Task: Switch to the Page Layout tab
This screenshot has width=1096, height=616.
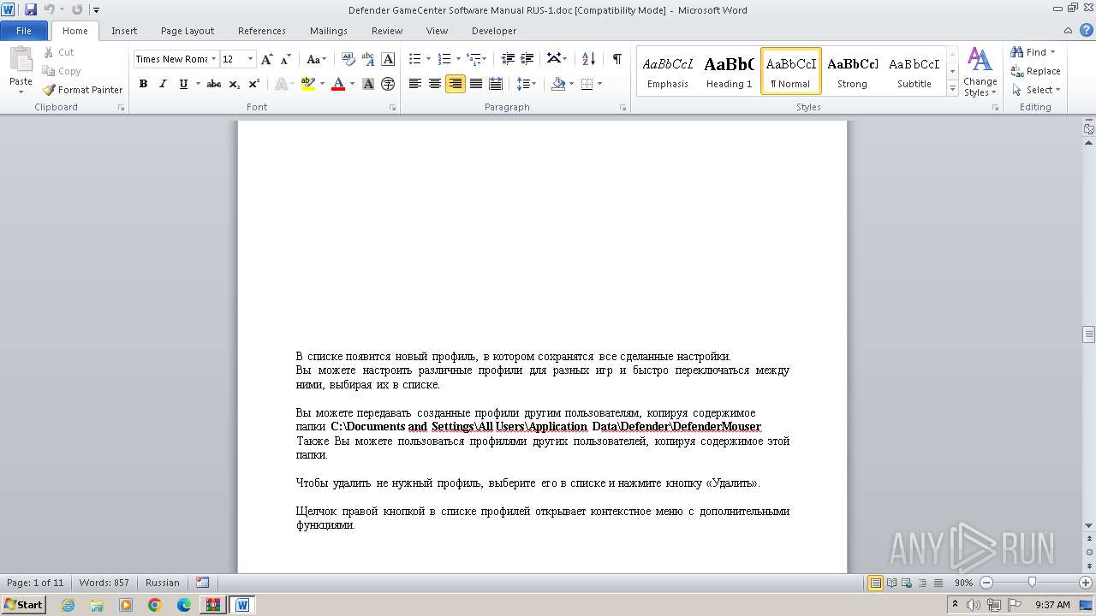Action: pyautogui.click(x=188, y=31)
